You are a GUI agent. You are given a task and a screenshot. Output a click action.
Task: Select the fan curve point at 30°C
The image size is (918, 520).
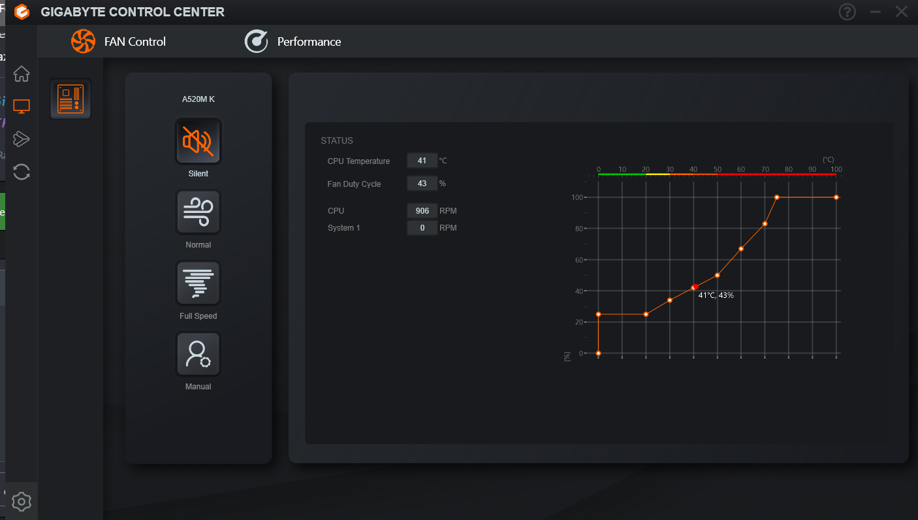(x=670, y=301)
